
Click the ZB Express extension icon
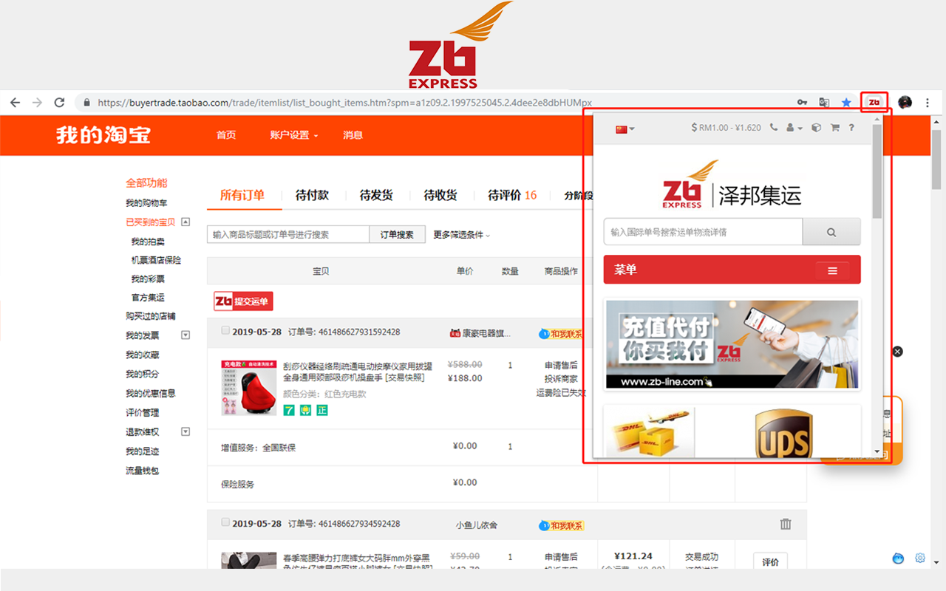click(x=874, y=102)
